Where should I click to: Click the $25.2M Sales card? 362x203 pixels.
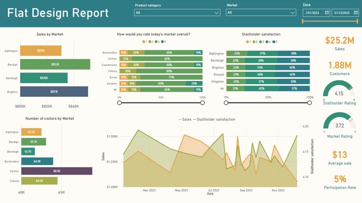coord(340,43)
